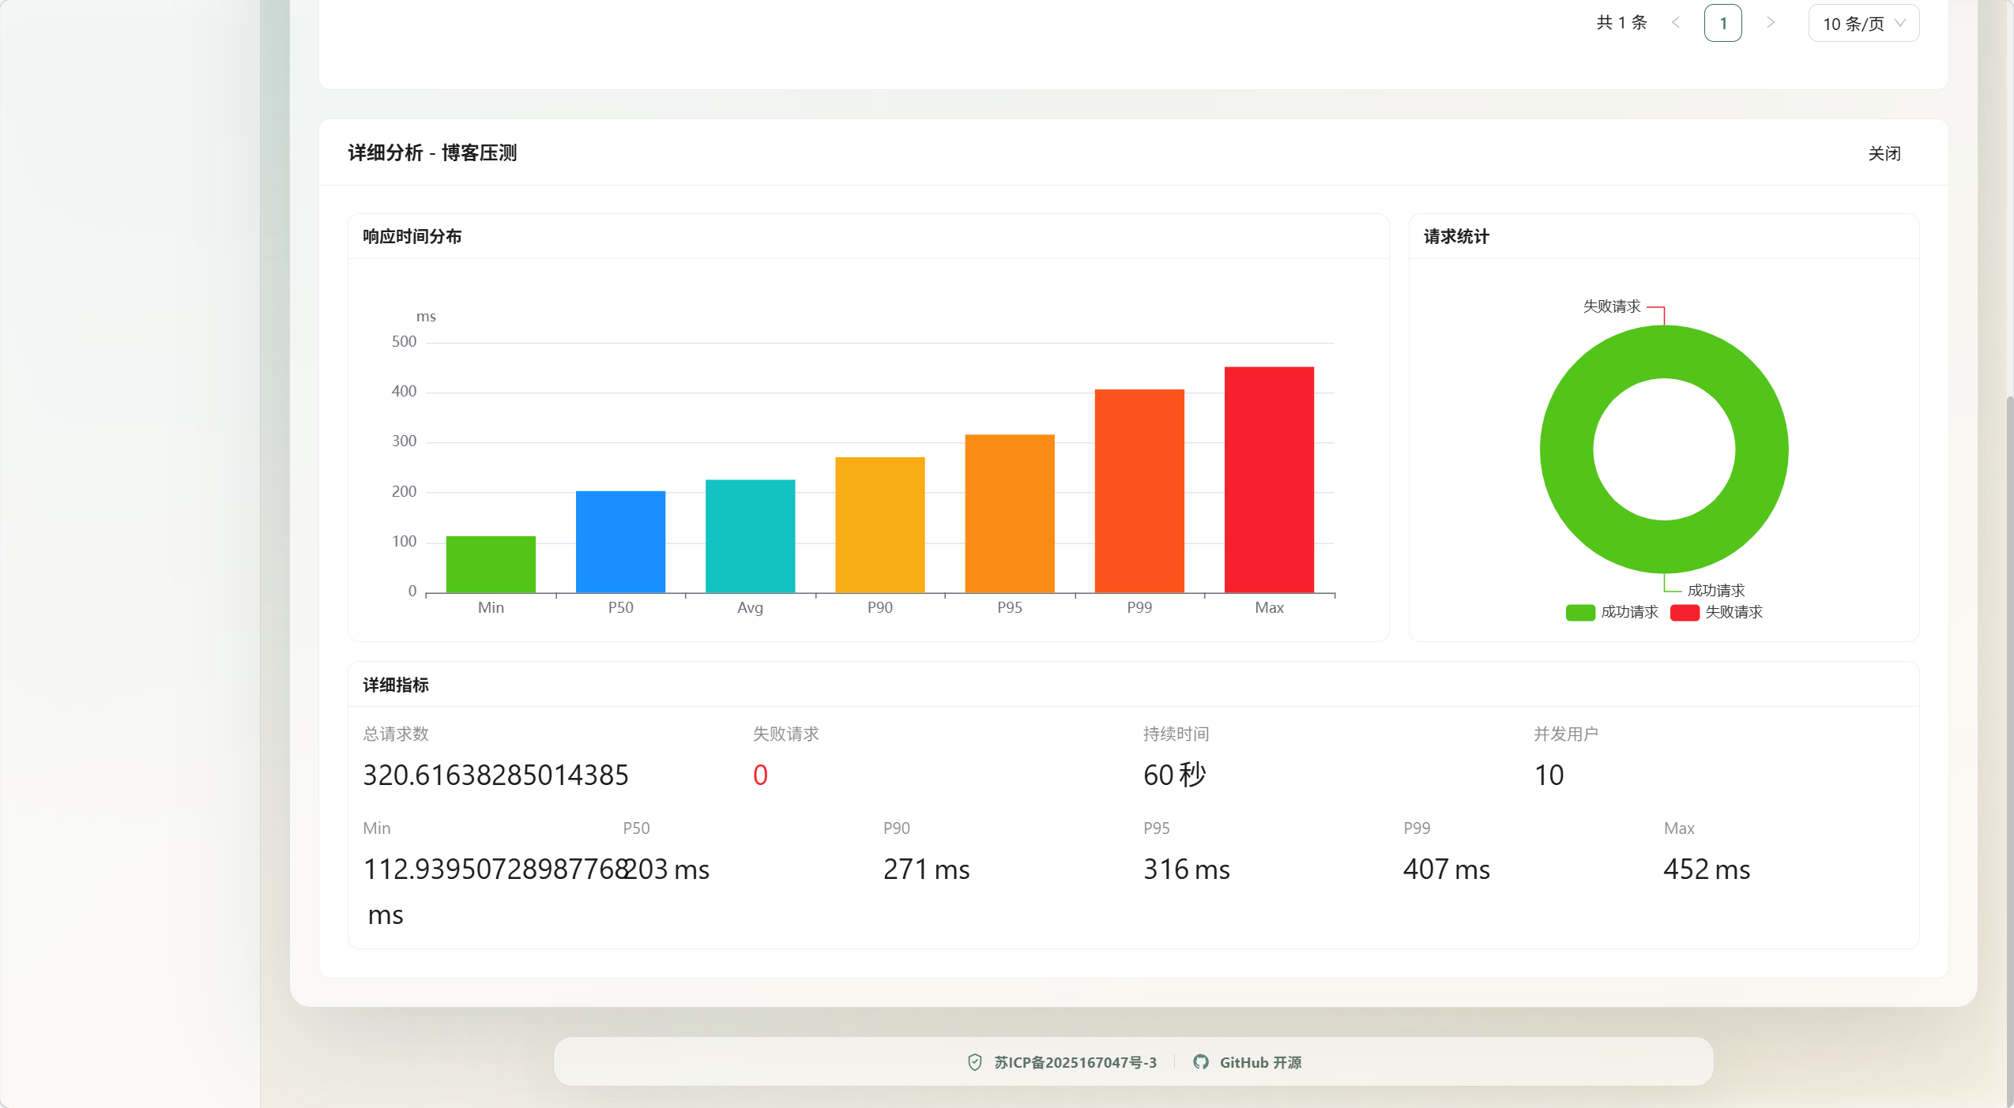
Task: Click the ms unit label above the y-axis
Action: 426,317
